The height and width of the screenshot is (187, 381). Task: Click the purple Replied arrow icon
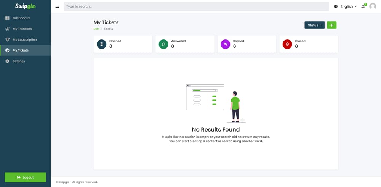225,44
